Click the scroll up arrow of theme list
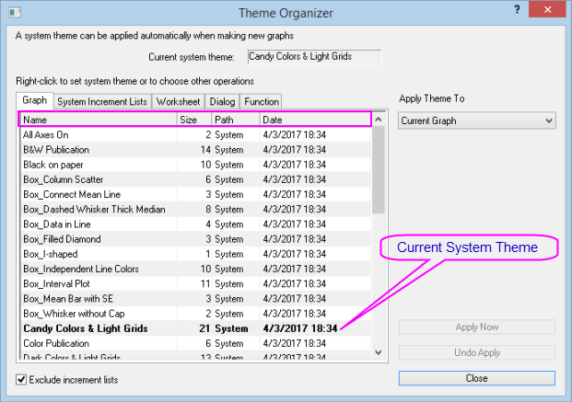572x402 pixels. pos(379,134)
